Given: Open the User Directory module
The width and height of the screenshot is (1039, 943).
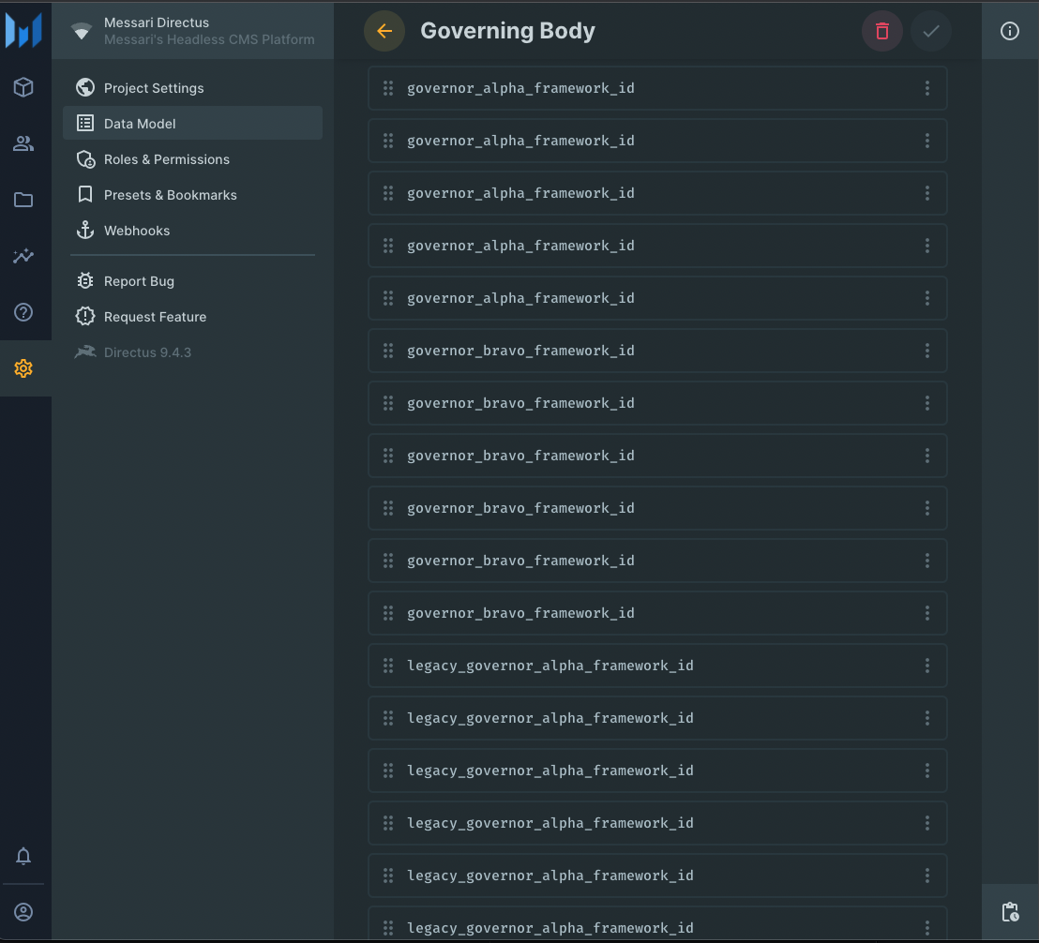Looking at the screenshot, I should (x=23, y=143).
